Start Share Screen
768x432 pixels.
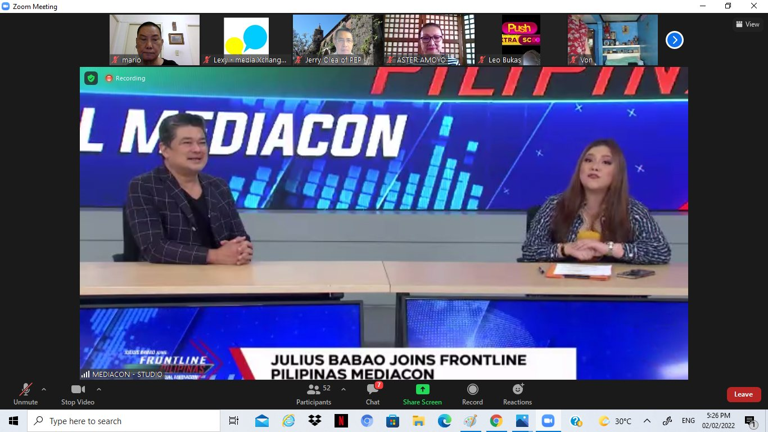pyautogui.click(x=422, y=394)
